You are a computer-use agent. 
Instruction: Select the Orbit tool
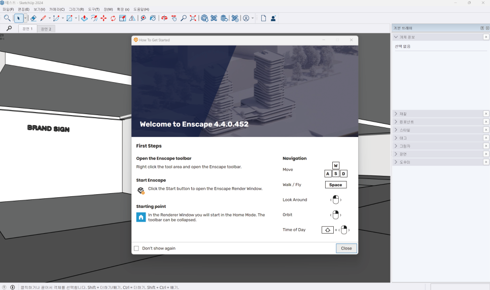[x=164, y=18]
